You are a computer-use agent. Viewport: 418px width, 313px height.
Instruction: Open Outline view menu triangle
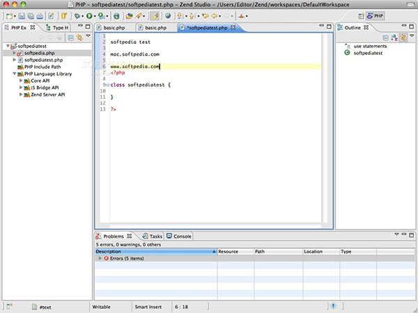point(412,35)
